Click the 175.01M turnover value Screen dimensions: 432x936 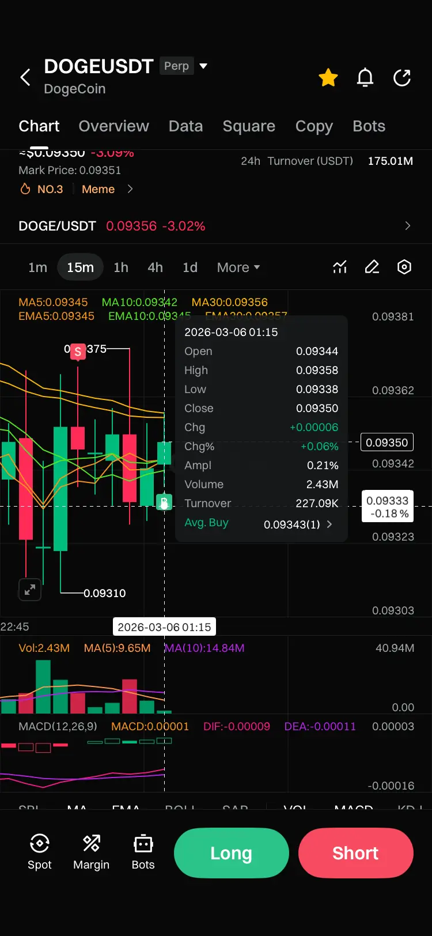[391, 161]
